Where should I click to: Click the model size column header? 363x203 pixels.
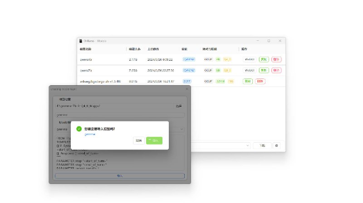coord(136,49)
